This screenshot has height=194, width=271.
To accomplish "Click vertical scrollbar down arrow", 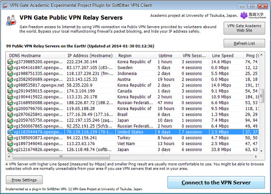I will click(x=262, y=151).
